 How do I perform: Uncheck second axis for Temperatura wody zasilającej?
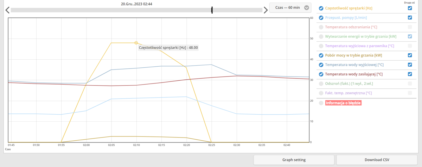(x=410, y=74)
